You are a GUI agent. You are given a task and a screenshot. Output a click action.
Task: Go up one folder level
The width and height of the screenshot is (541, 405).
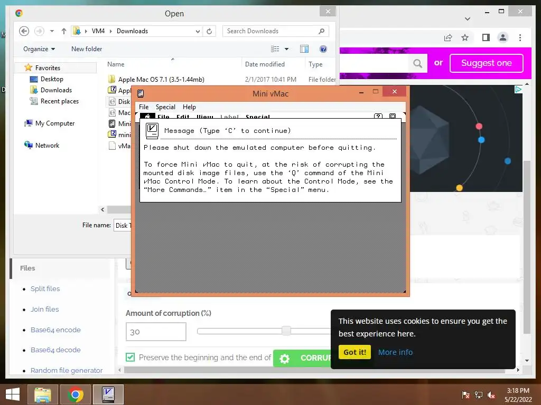pos(64,31)
